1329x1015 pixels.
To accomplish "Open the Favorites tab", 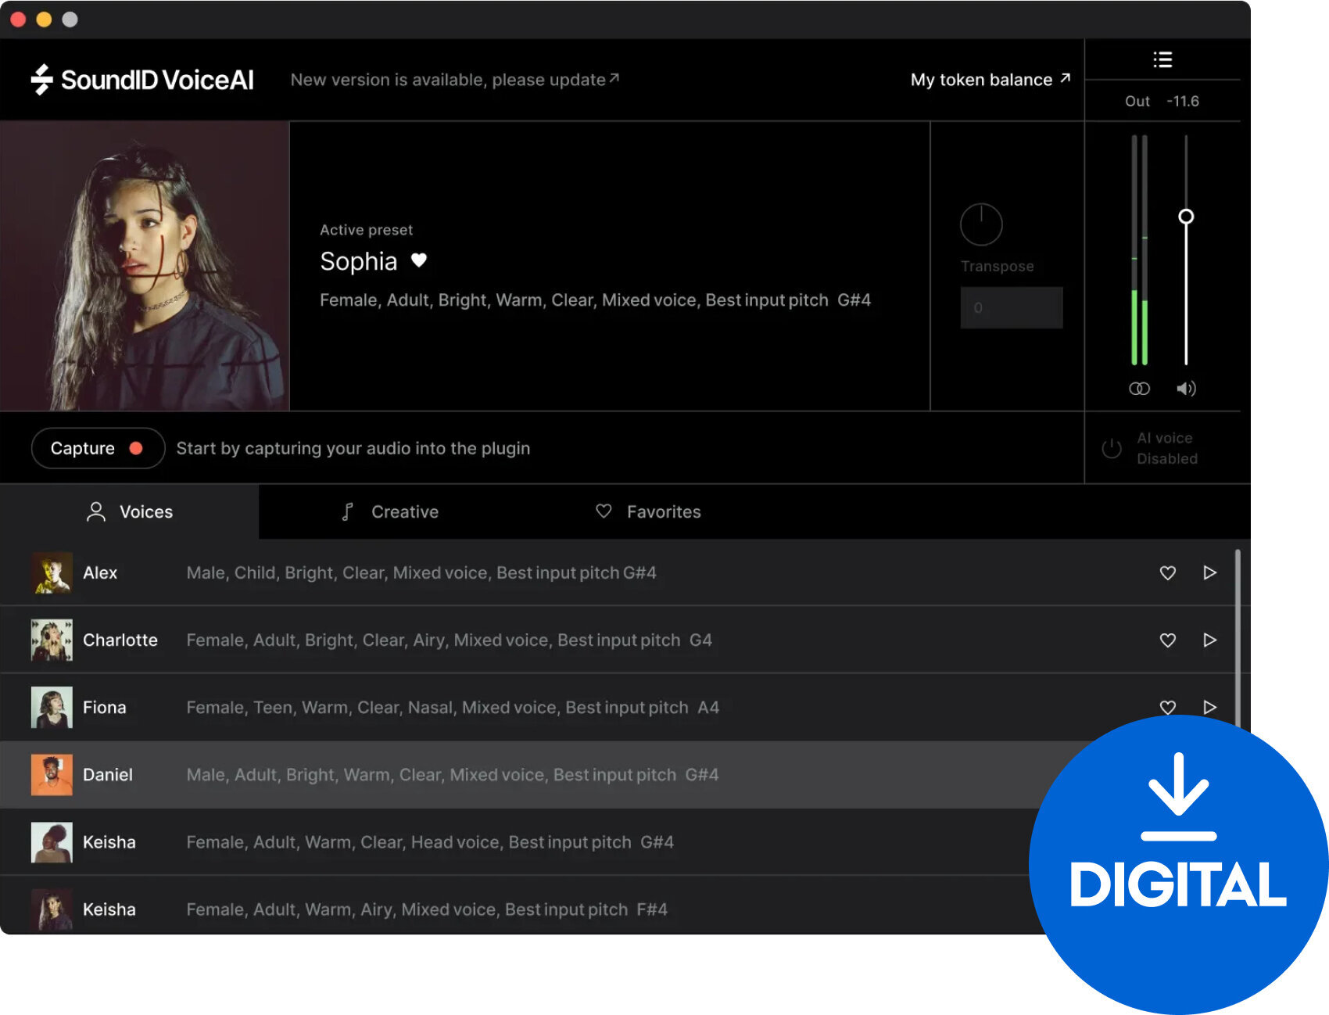I will click(647, 511).
